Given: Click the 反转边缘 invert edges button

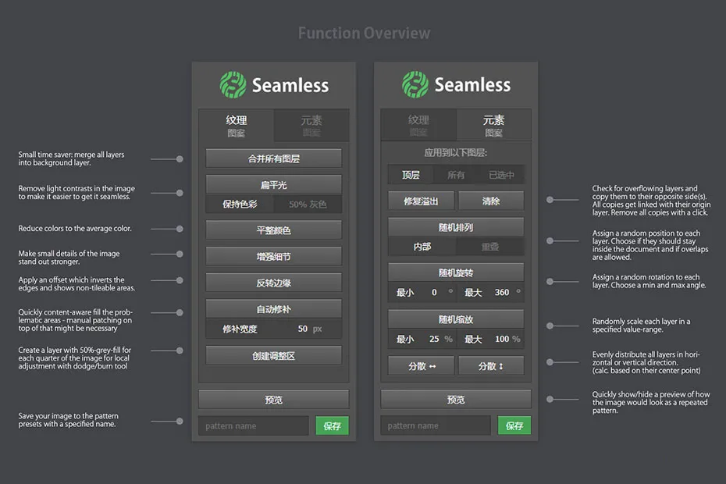Looking at the screenshot, I should 274,283.
